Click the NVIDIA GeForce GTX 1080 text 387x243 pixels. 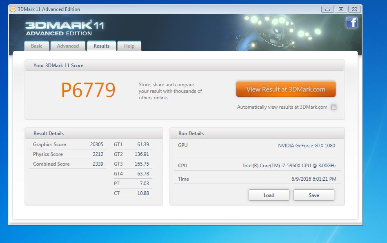coord(307,145)
